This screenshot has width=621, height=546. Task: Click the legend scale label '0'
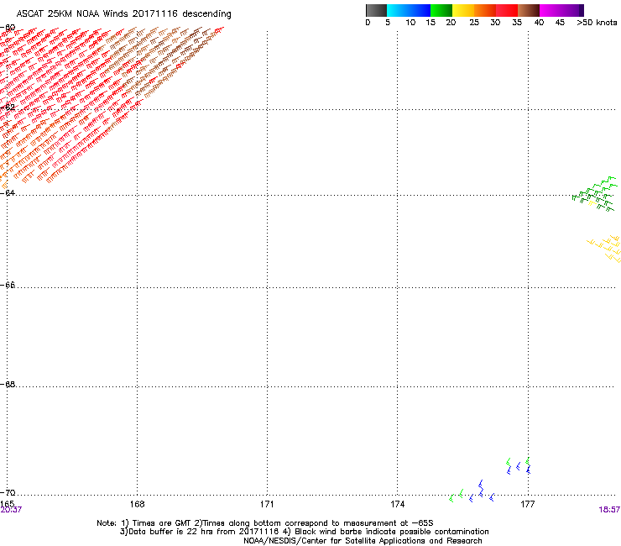pos(368,23)
